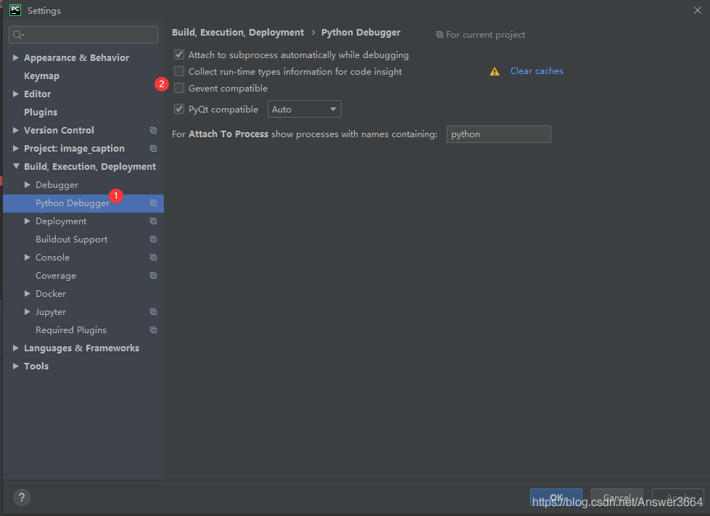This screenshot has height=516, width=710.
Task: Enable Gevent compatible checkbox
Action: click(179, 89)
